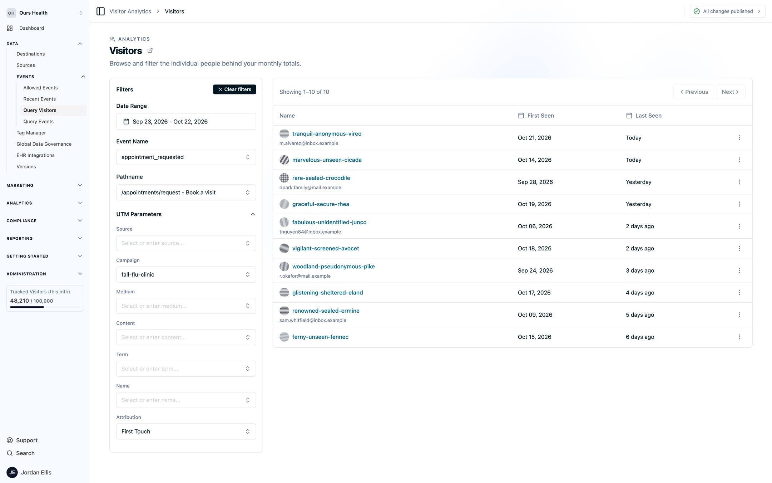Click the Jordan Ellis avatar
This screenshot has width=772, height=483.
point(12,473)
